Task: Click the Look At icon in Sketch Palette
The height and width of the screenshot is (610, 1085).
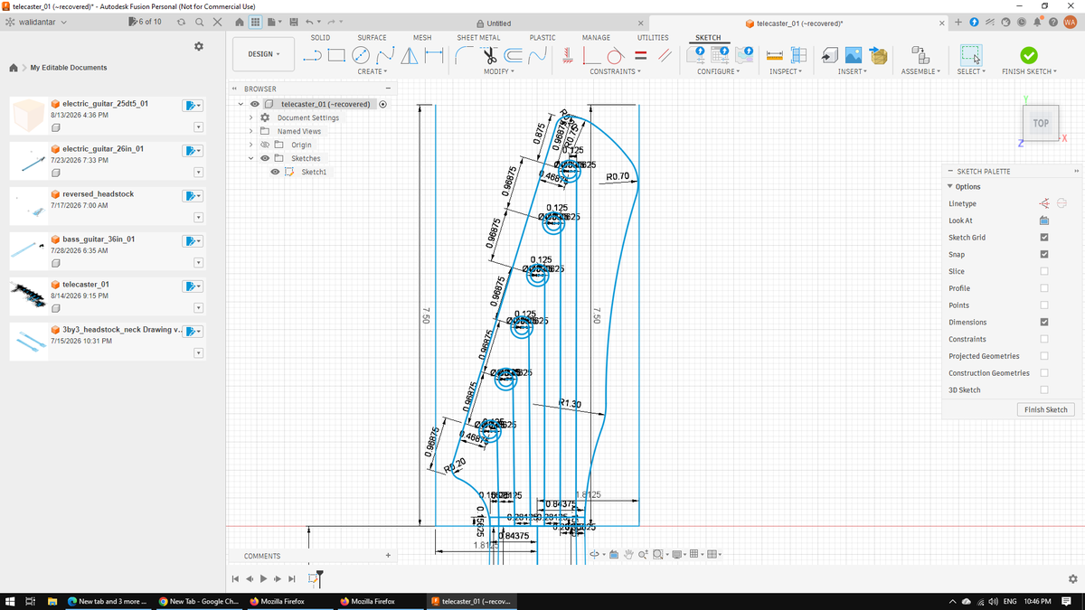Action: click(1043, 221)
